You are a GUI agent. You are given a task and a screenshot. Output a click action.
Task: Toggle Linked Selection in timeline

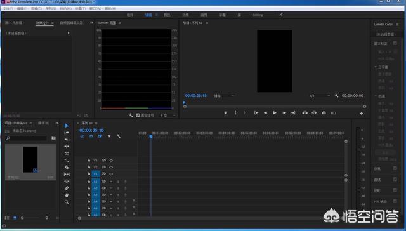click(x=100, y=136)
